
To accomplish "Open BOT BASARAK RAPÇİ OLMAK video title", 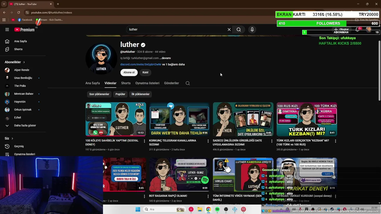I will tap(168, 196).
